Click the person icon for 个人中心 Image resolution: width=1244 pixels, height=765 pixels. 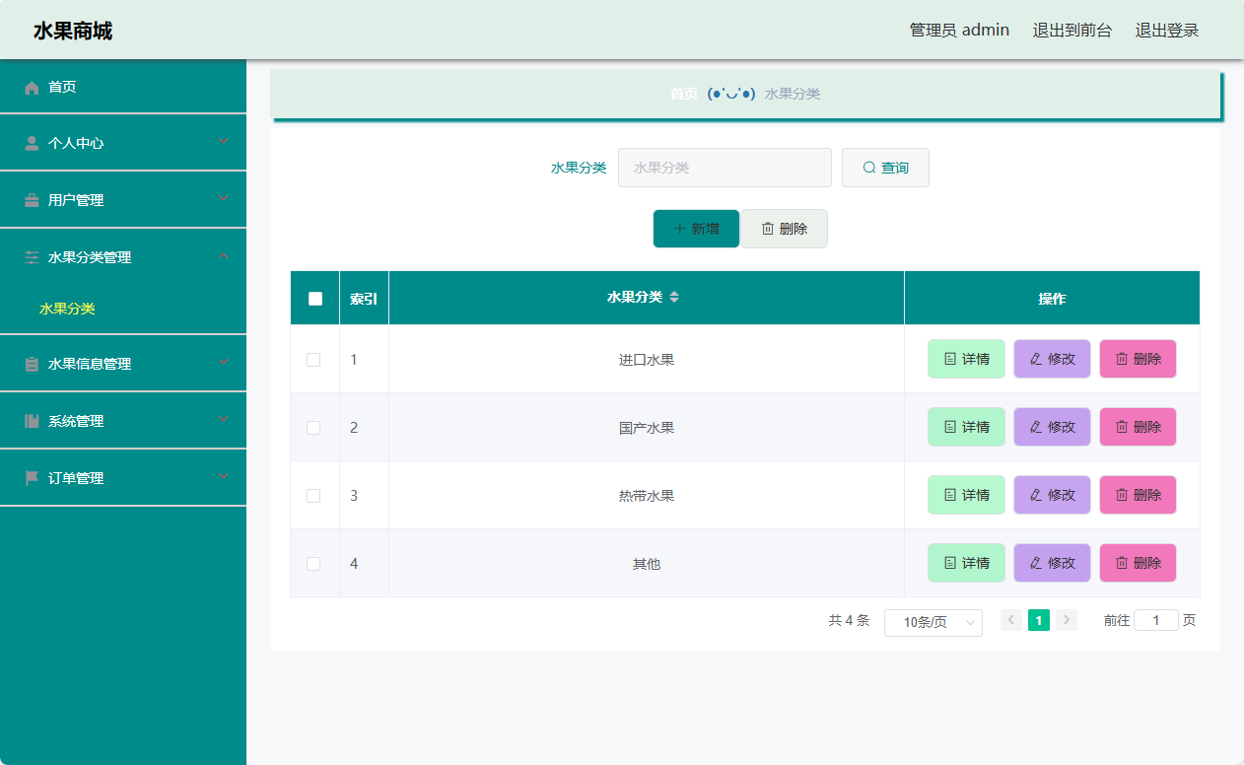tap(31, 142)
